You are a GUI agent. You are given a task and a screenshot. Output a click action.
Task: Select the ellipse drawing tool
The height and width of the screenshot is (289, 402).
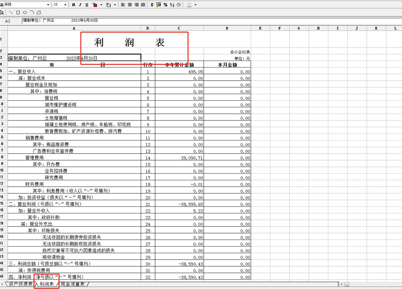(25, 12)
